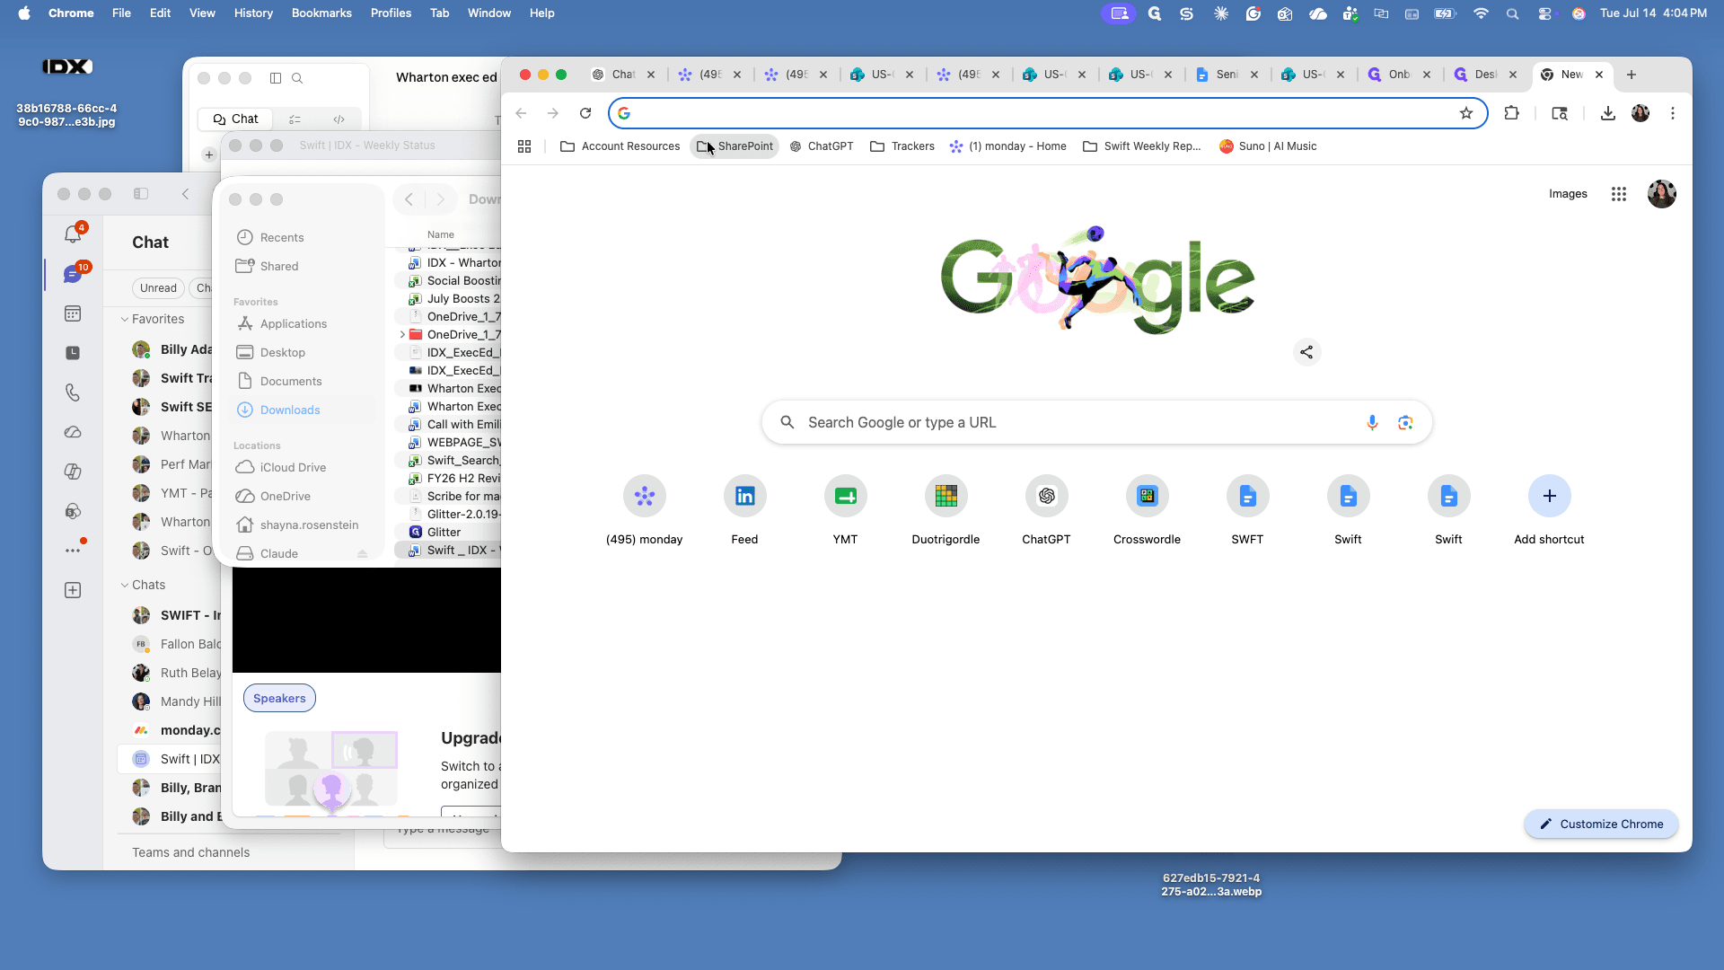
Task: Open Chrome Extensions puzzle icon
Action: (x=1512, y=113)
